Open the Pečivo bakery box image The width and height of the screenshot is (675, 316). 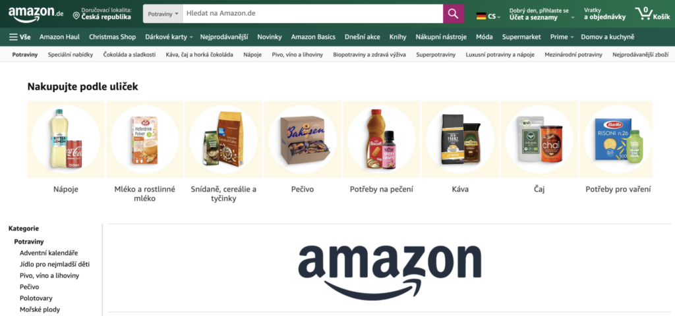[x=303, y=140]
